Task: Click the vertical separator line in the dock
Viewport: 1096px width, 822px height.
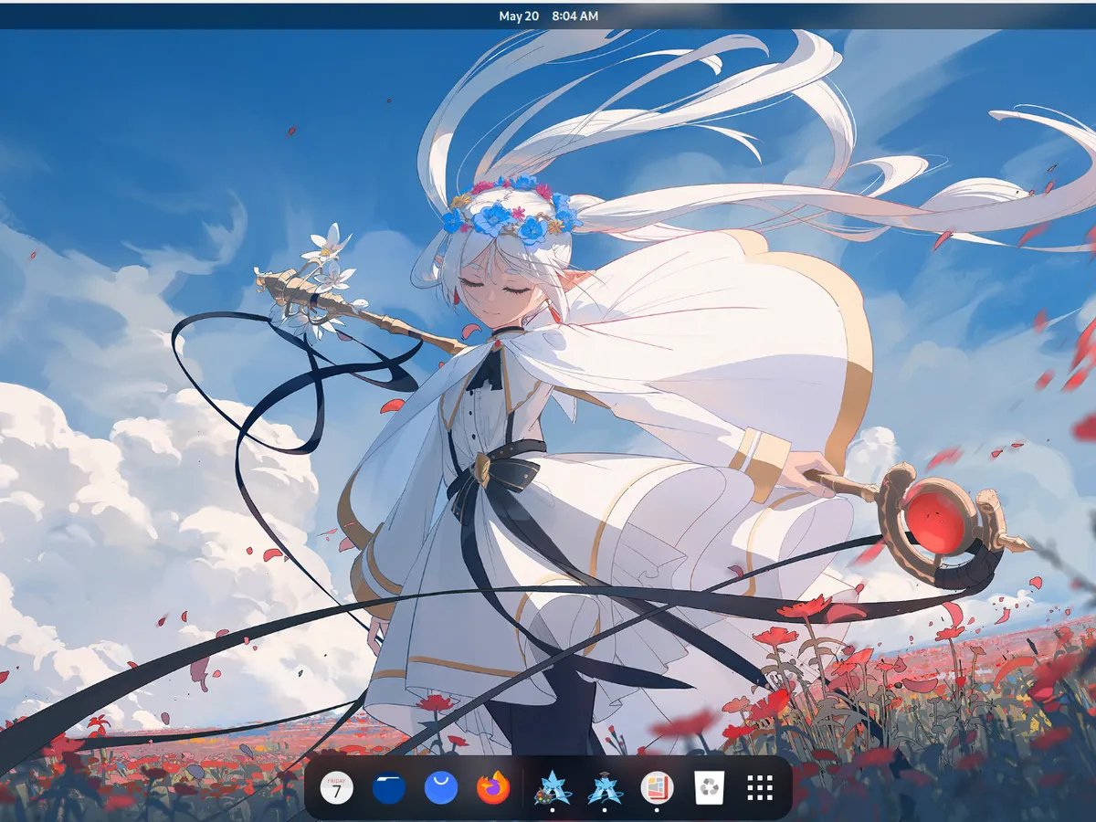Action: coord(522,787)
